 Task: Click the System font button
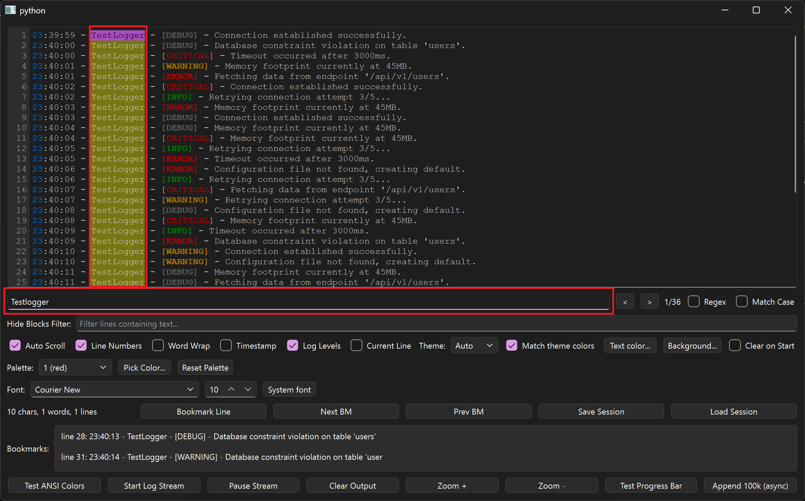[x=289, y=389]
